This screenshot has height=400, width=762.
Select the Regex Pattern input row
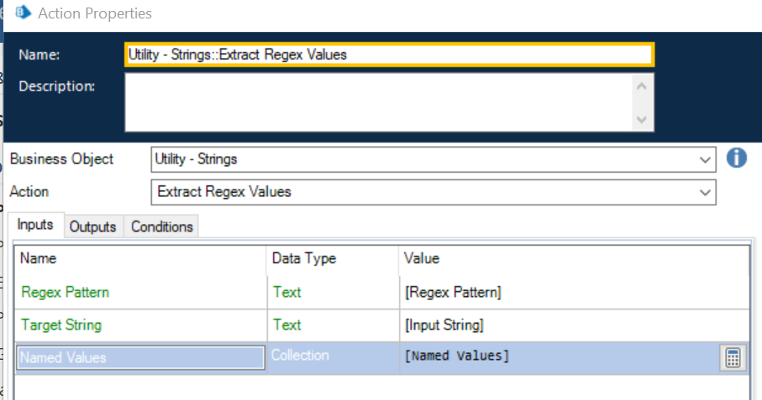66,293
